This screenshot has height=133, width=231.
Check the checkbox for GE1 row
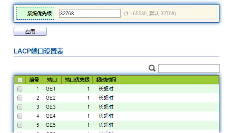[20, 89]
